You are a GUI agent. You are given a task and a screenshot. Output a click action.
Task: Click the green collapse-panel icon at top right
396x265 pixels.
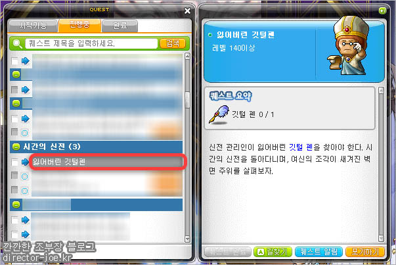pyautogui.click(x=382, y=11)
